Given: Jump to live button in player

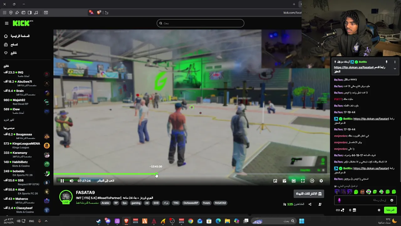Looking at the screenshot, I should [105, 181].
